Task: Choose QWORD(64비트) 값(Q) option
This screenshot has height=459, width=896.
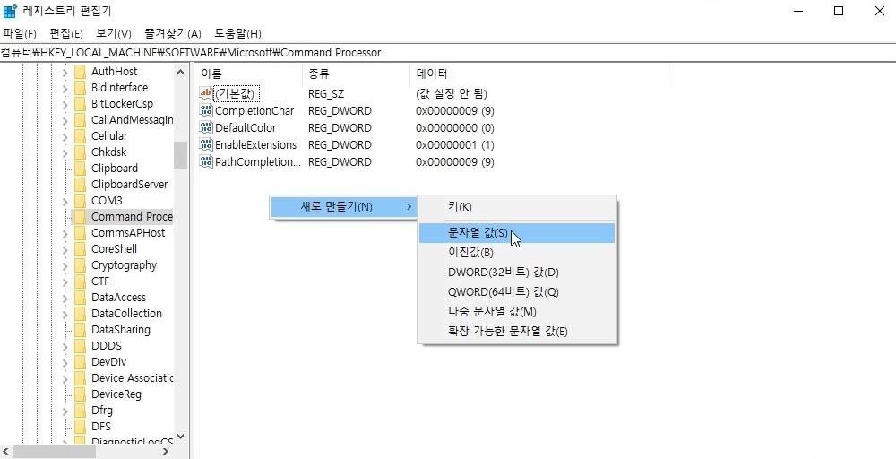Action: (x=517, y=292)
